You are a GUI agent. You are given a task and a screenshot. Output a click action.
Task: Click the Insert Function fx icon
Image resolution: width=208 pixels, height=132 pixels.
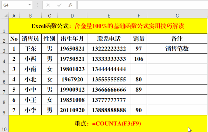tap(70, 5)
